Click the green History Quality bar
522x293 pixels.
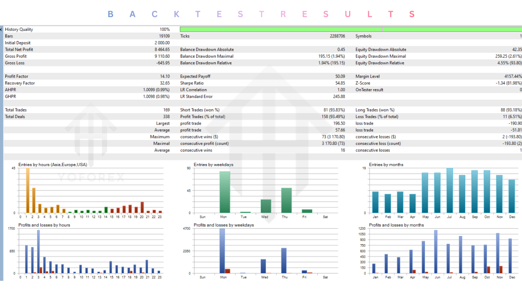[x=350, y=29]
